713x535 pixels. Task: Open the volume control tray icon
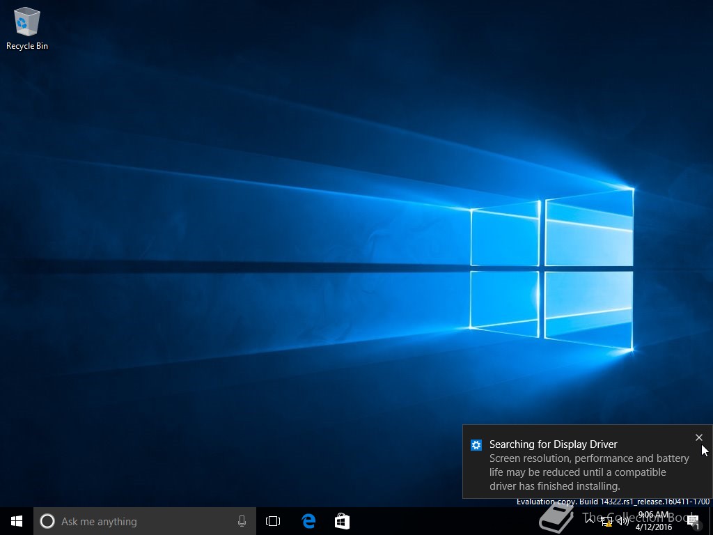pyautogui.click(x=623, y=521)
